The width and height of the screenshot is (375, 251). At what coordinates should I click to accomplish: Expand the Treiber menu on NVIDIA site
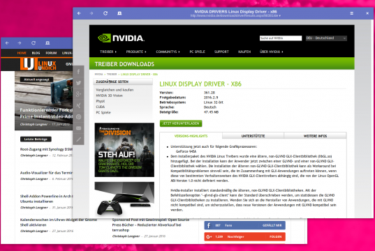(108, 52)
